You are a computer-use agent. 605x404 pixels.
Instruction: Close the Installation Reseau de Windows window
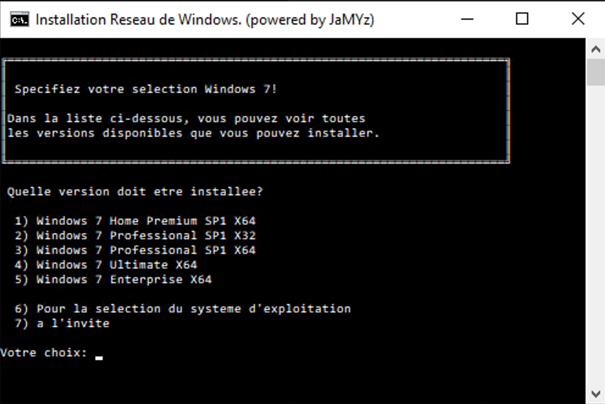578,19
